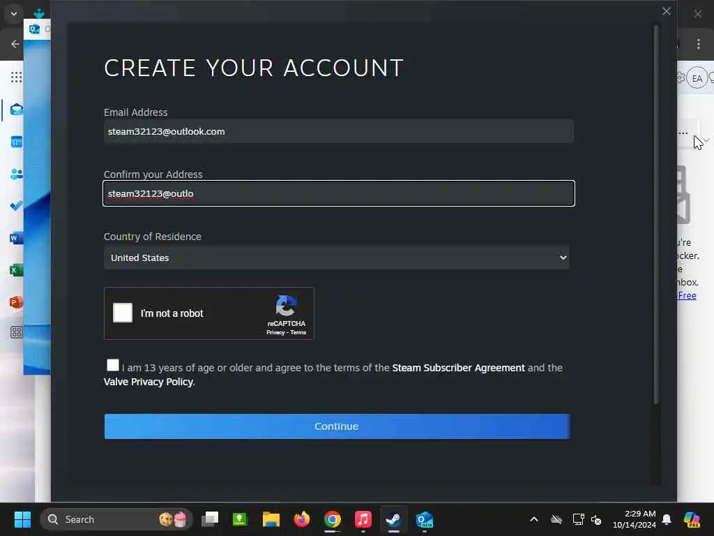Click the Windows taskbar Search box
Screen dimensions: 714x536
tap(116, 519)
